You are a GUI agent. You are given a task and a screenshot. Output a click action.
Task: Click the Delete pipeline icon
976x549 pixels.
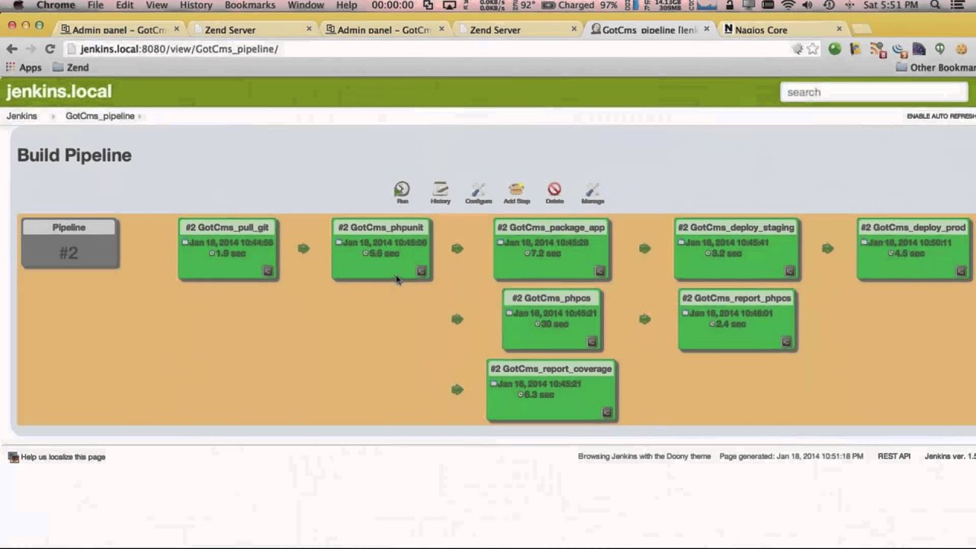(x=554, y=192)
